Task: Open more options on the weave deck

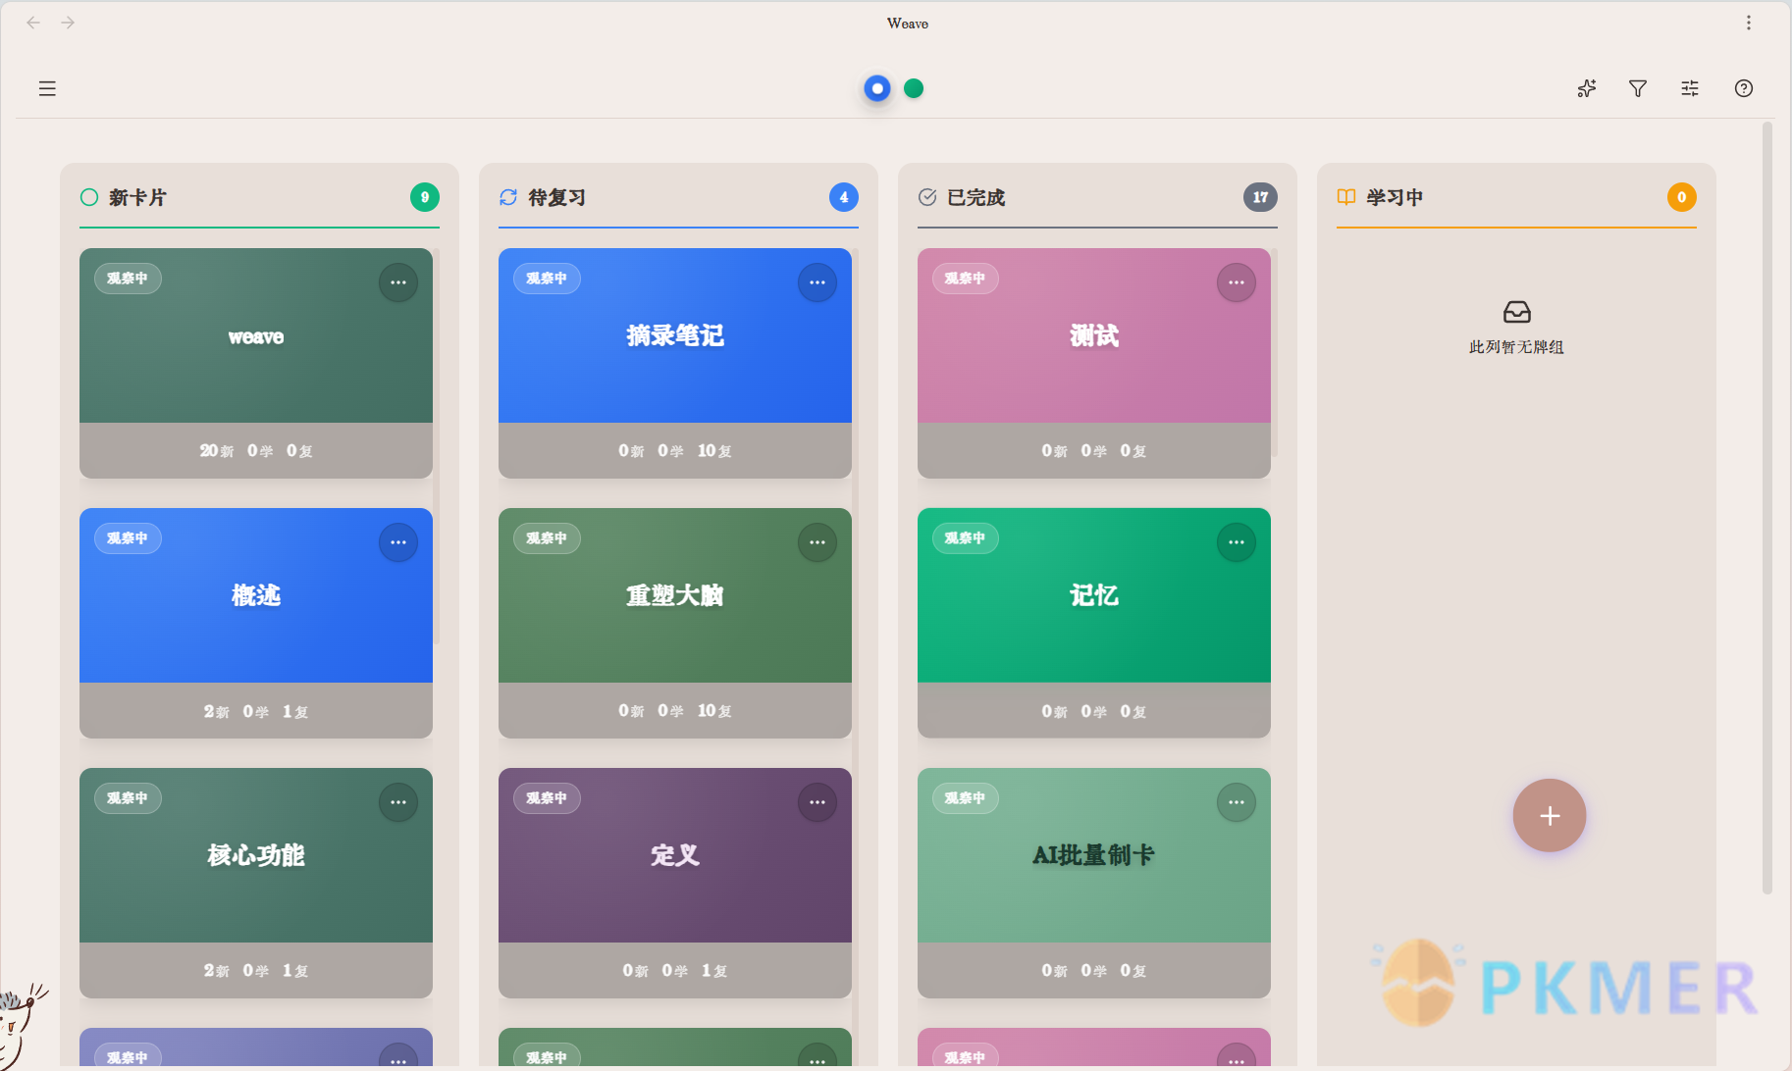Action: [398, 282]
